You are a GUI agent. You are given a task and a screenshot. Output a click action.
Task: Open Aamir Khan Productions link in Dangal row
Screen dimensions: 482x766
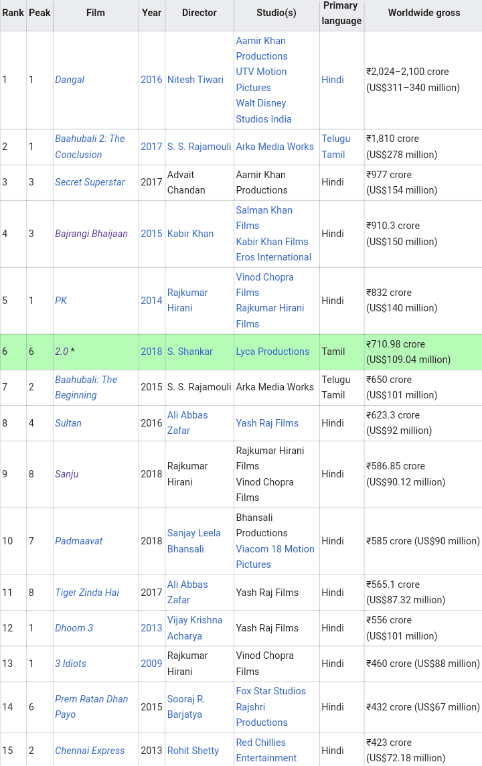(x=262, y=48)
